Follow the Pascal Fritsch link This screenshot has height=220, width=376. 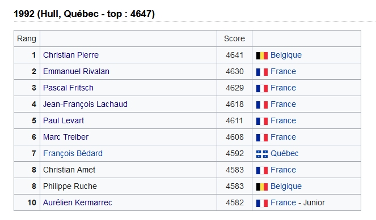68,88
